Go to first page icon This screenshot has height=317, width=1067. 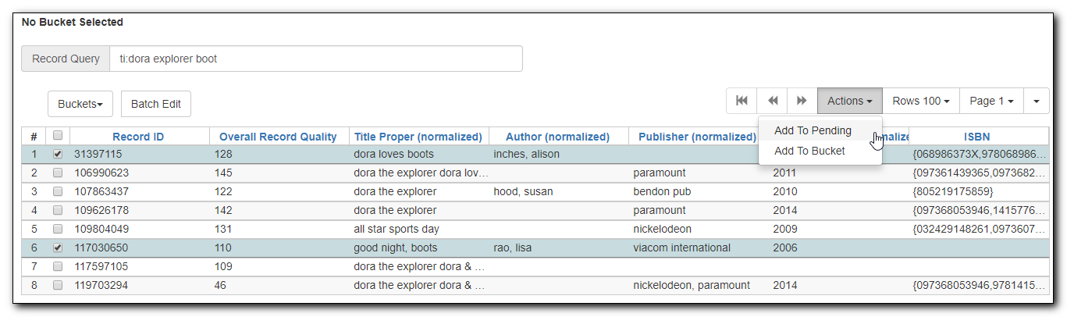pos(742,101)
